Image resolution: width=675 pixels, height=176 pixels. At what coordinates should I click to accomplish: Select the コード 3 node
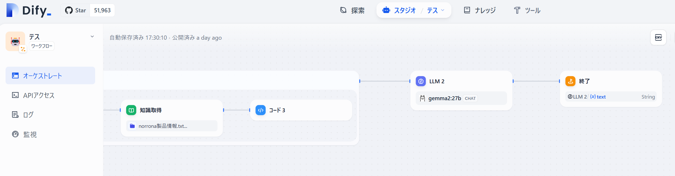[301, 110]
